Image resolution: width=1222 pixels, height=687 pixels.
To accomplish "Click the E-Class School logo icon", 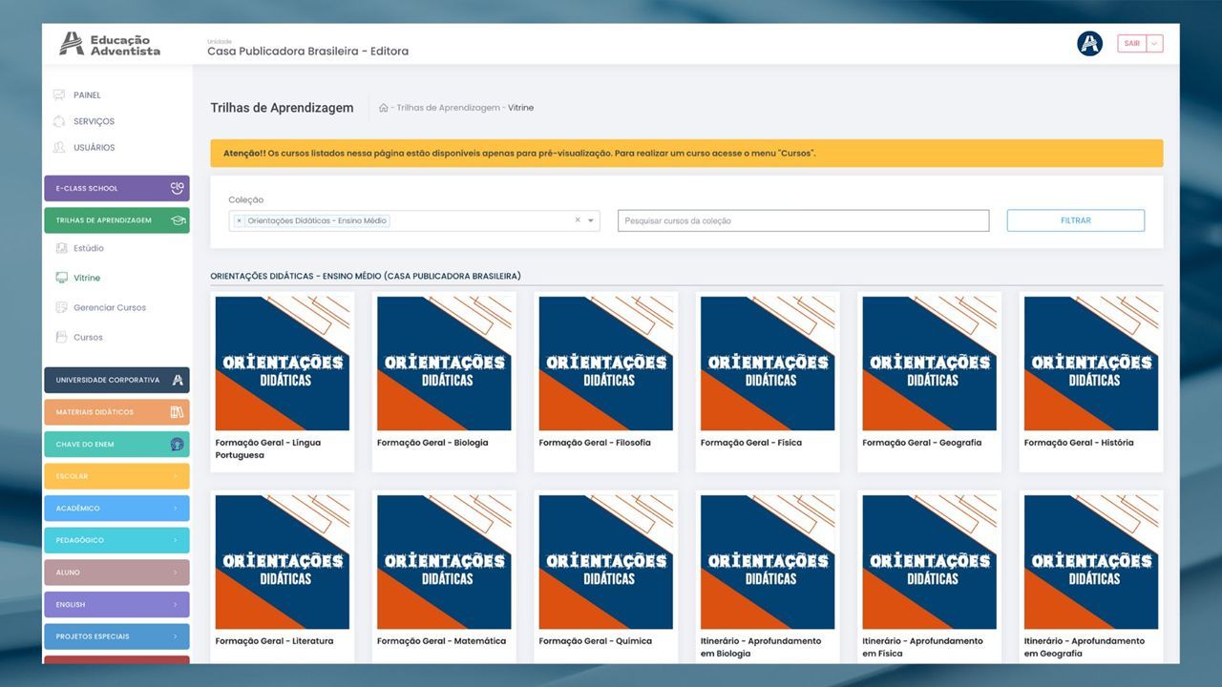I will [177, 188].
